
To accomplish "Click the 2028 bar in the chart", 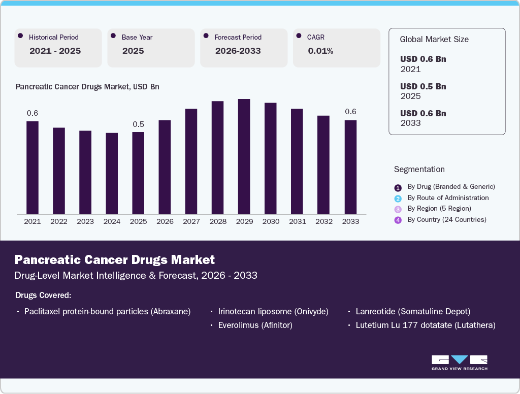I will (217, 157).
